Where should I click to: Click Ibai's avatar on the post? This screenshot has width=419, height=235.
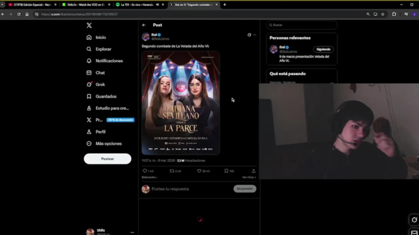pos(146,37)
